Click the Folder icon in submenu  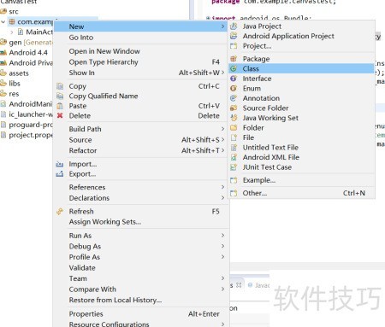point(234,127)
